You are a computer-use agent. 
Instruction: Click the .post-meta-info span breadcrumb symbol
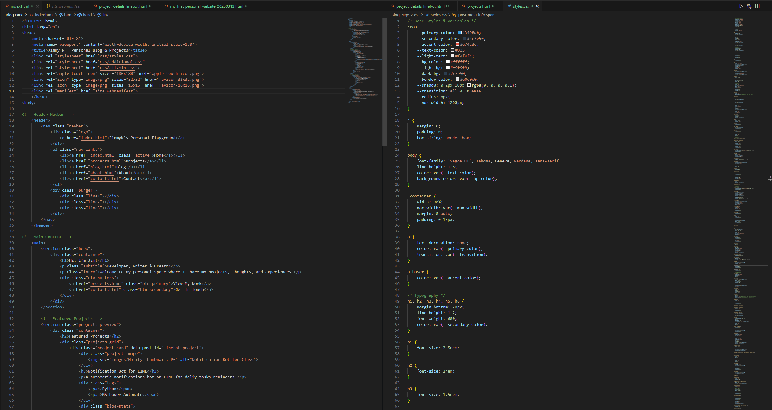476,15
